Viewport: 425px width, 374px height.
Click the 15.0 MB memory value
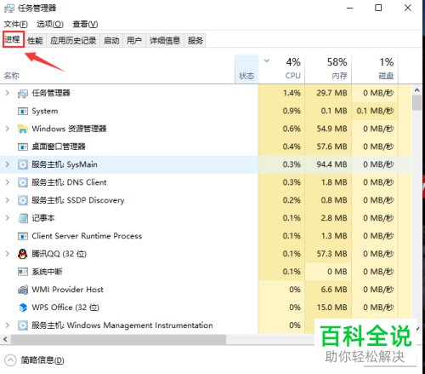(331, 308)
